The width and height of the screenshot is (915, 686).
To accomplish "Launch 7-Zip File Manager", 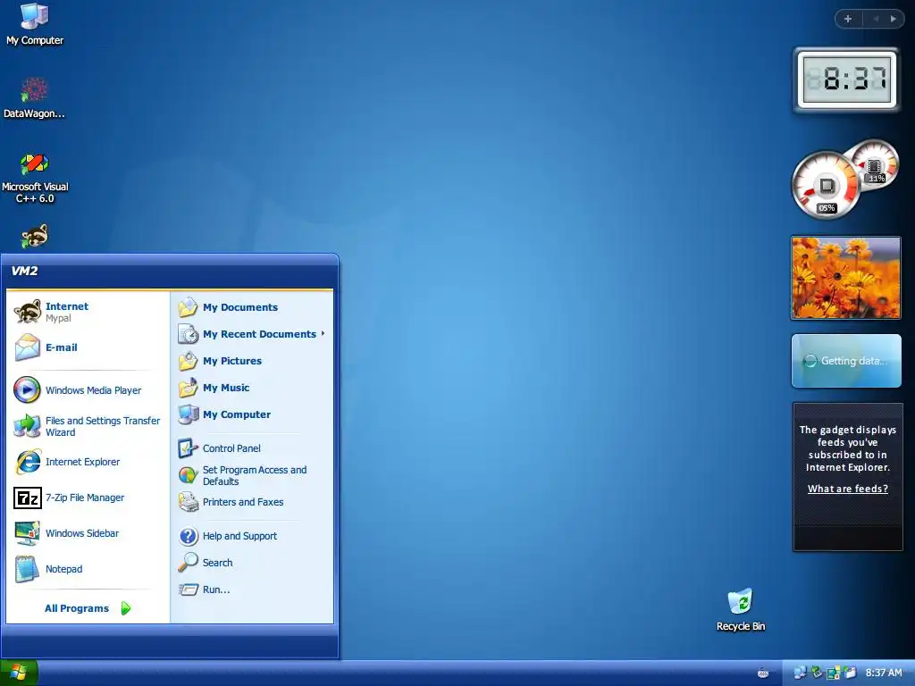I will coord(88,498).
